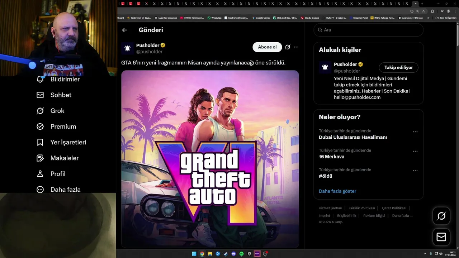Open the Erişilebilirlik footer link

347,215
